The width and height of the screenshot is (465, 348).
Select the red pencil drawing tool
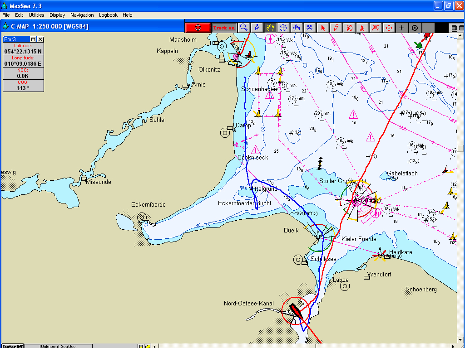tap(336, 28)
